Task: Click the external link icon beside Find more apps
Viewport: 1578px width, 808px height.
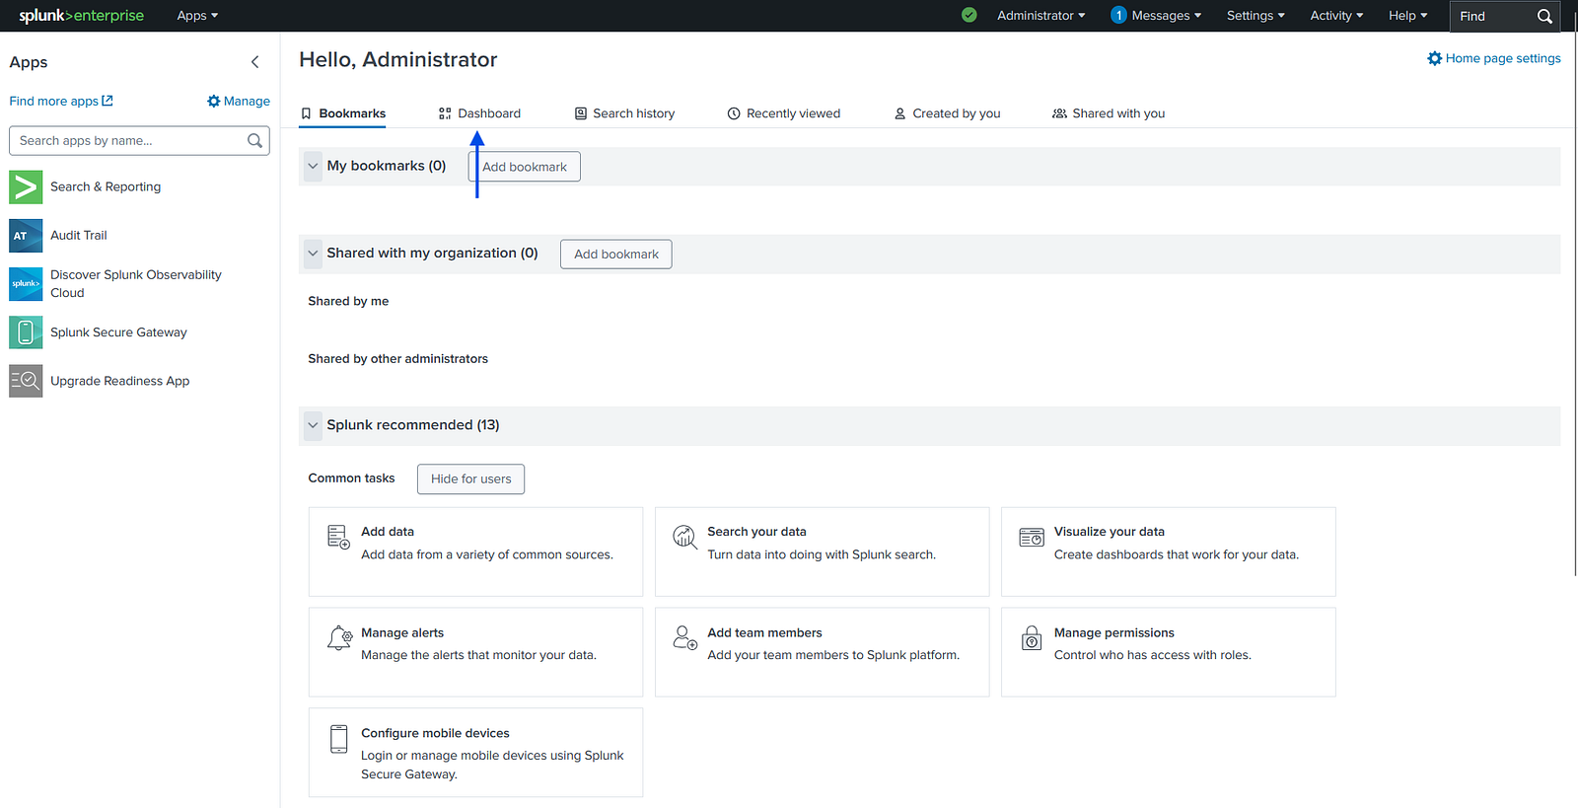Action: coord(108,101)
